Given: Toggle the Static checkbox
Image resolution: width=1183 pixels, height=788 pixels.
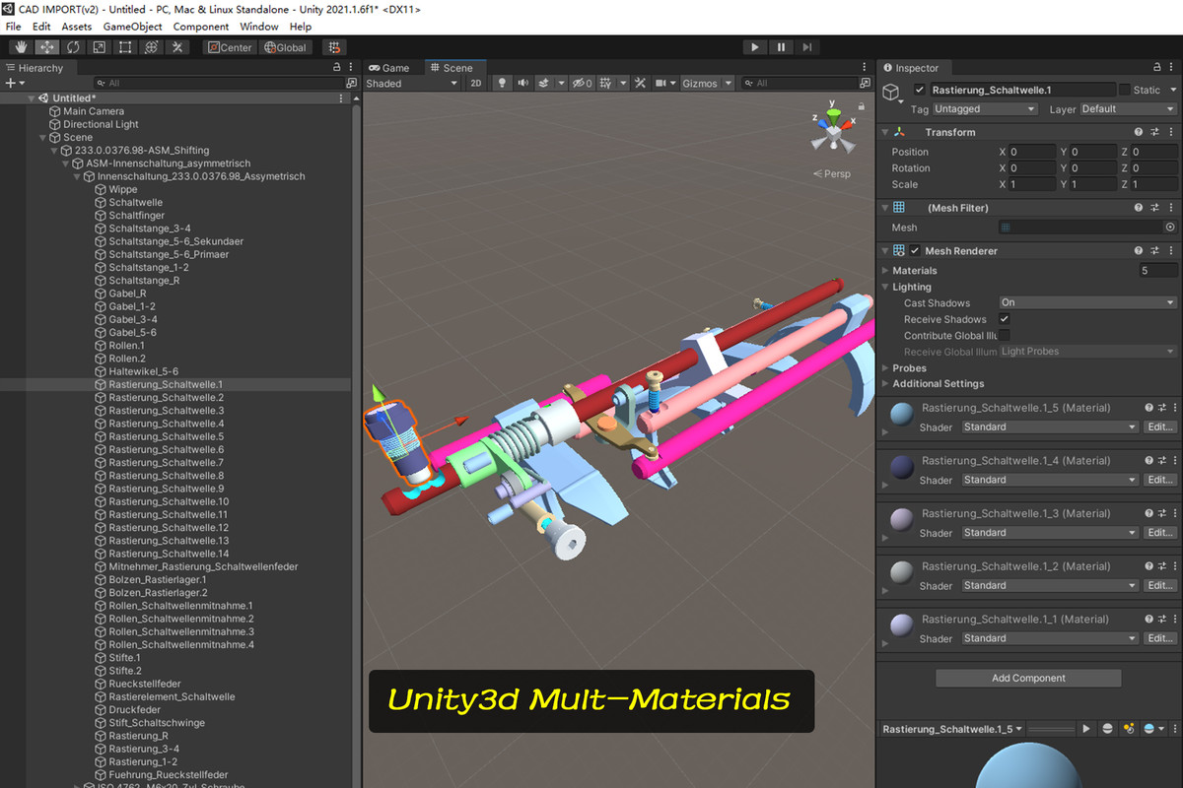Looking at the screenshot, I should click(1125, 90).
